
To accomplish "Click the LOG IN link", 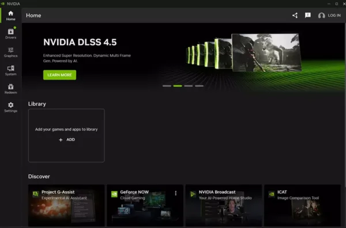I will tap(334, 16).
